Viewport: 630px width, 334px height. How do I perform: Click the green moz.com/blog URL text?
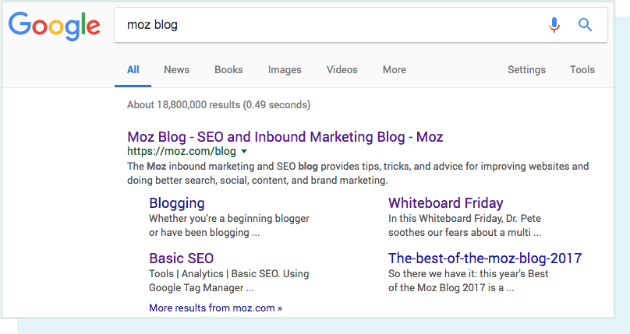coord(181,151)
